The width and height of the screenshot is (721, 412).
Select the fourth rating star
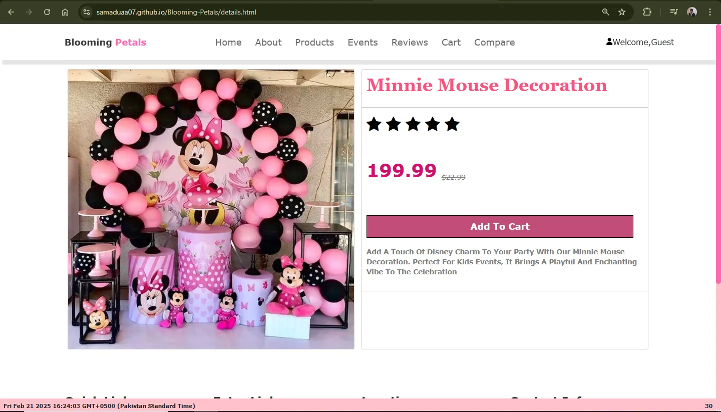[x=433, y=124]
